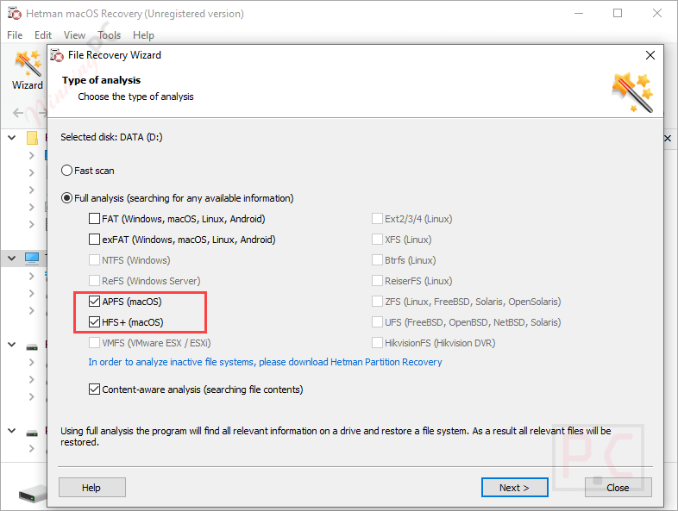
Task: Enable FAT file system checkbox
Action: coord(94,219)
